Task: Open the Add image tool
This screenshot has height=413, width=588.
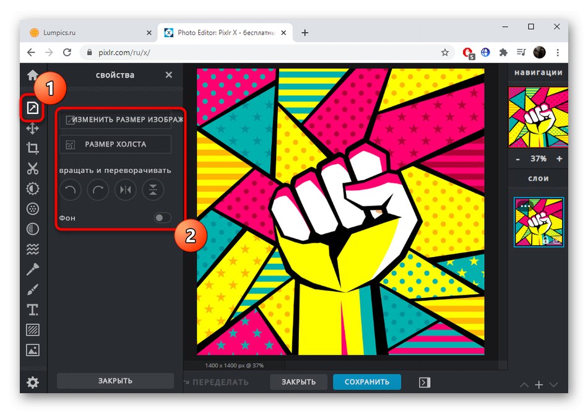Action: (33, 350)
